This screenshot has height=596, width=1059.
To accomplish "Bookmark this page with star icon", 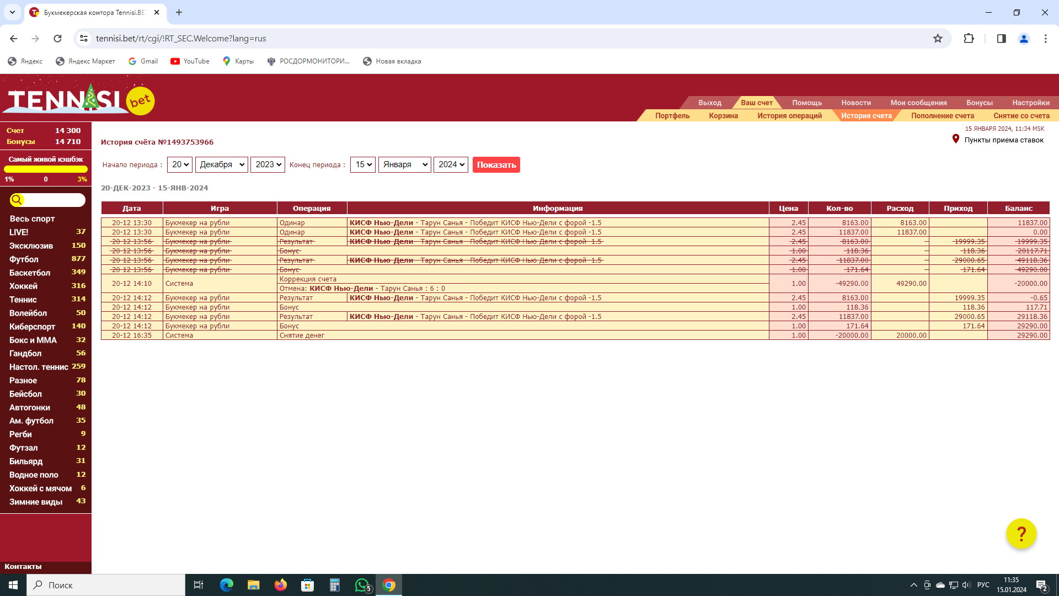I will (x=938, y=39).
